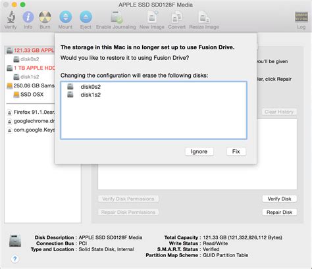
Task: Click the Fix button in the dialog
Action: click(x=236, y=151)
